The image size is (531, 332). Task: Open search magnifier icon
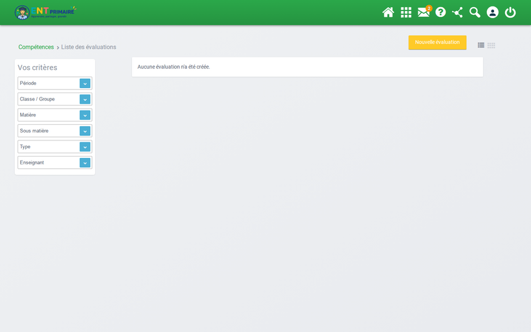(x=475, y=12)
